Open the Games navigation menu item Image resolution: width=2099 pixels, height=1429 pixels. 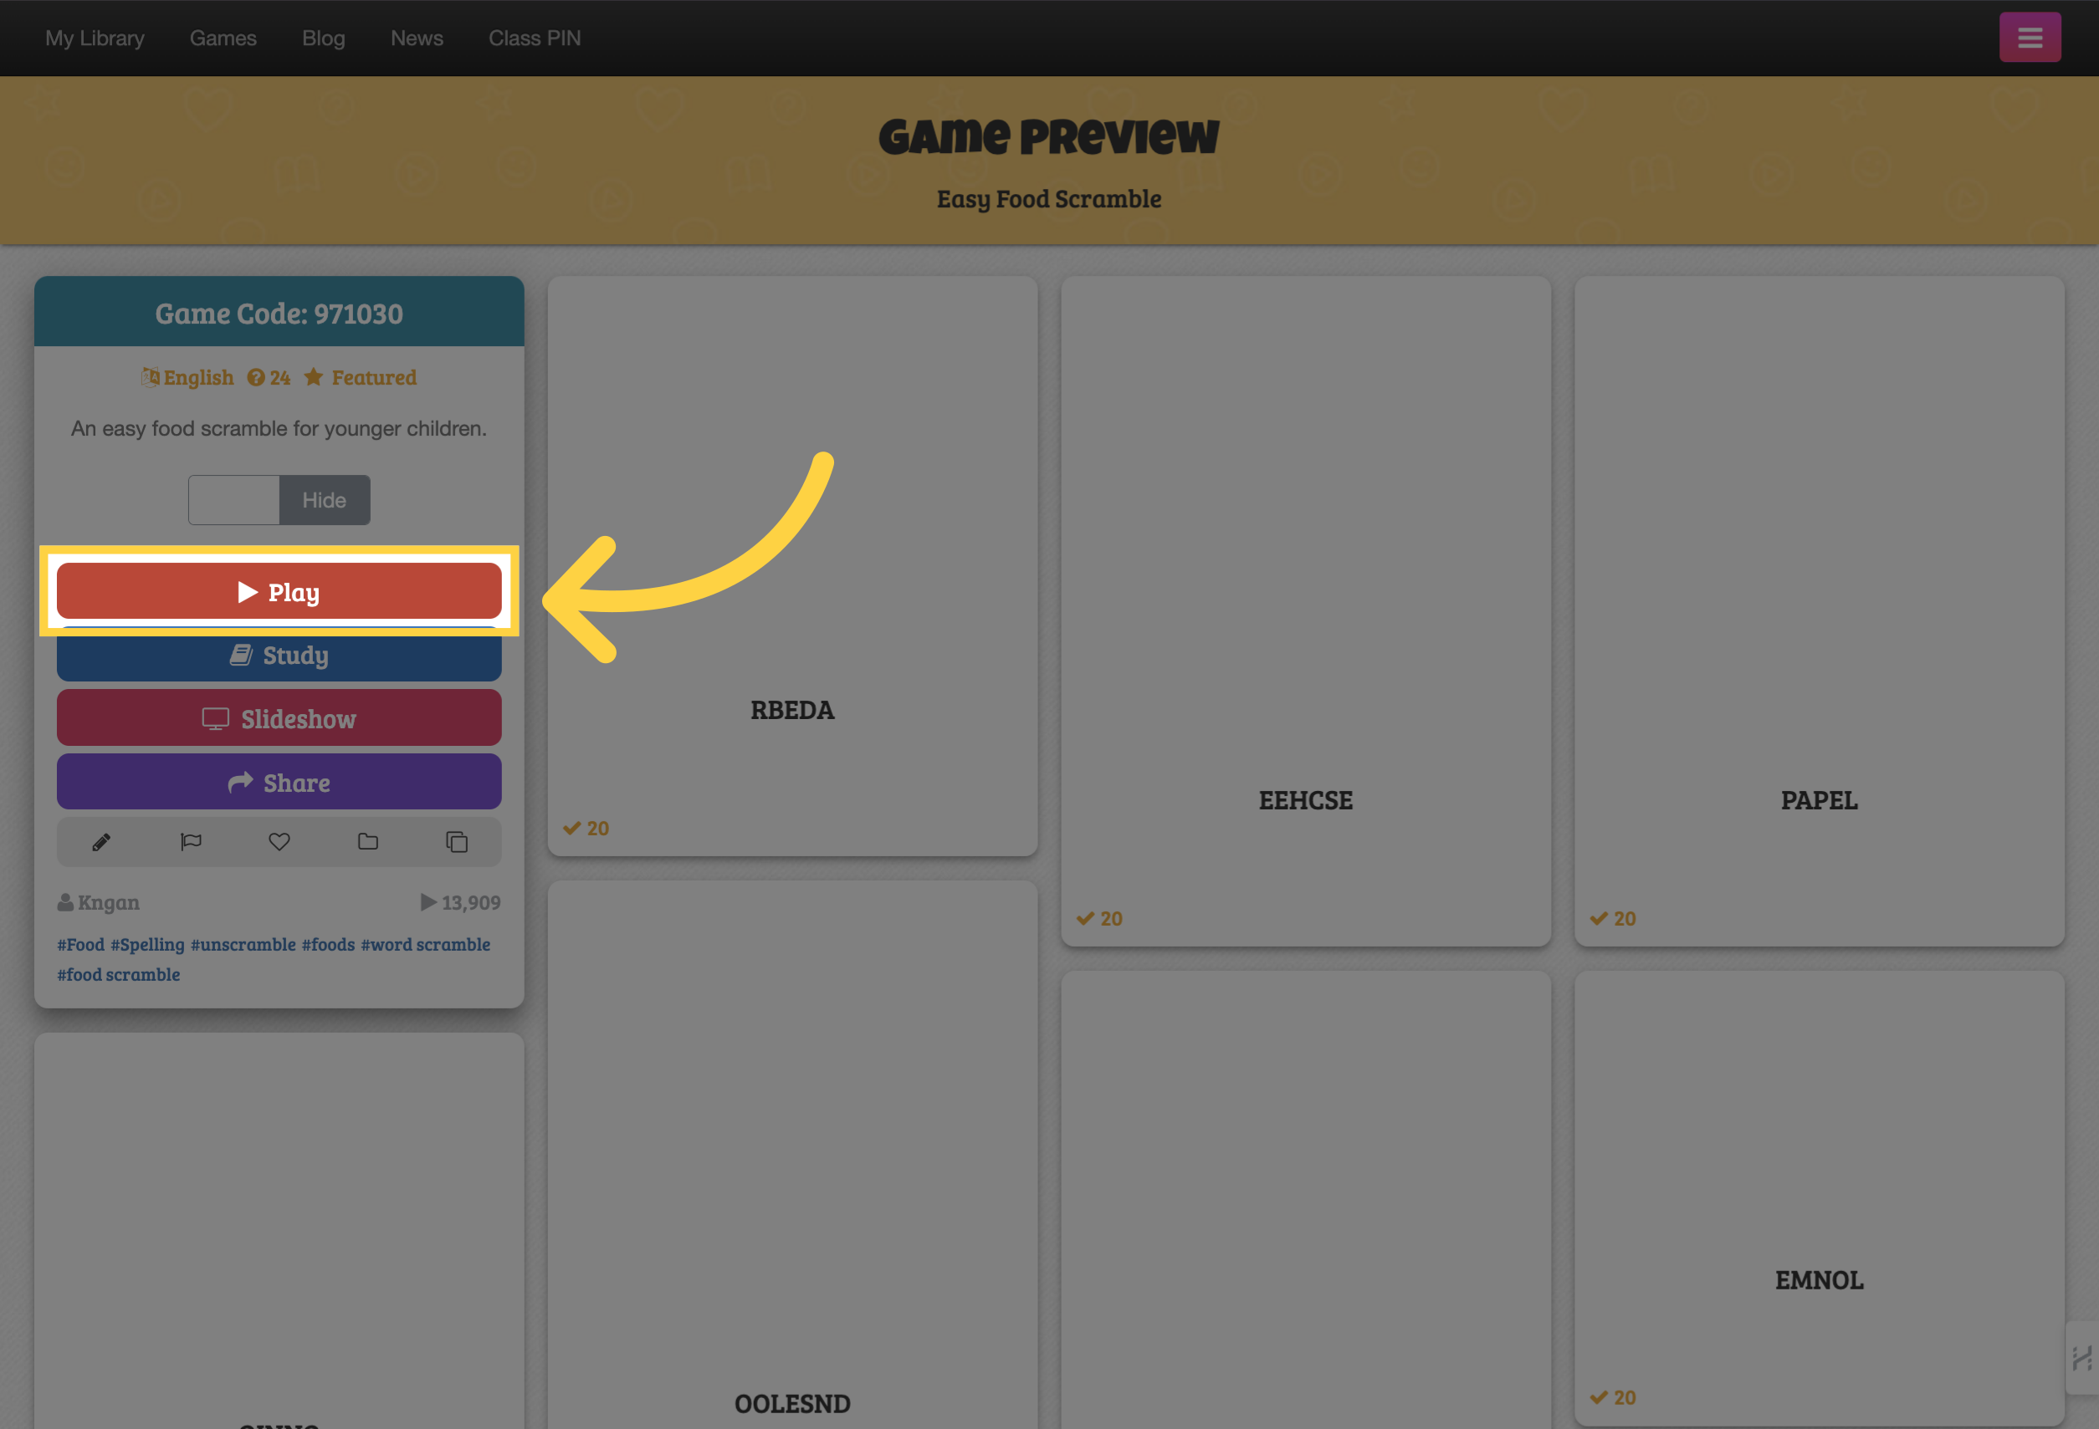[x=222, y=37]
